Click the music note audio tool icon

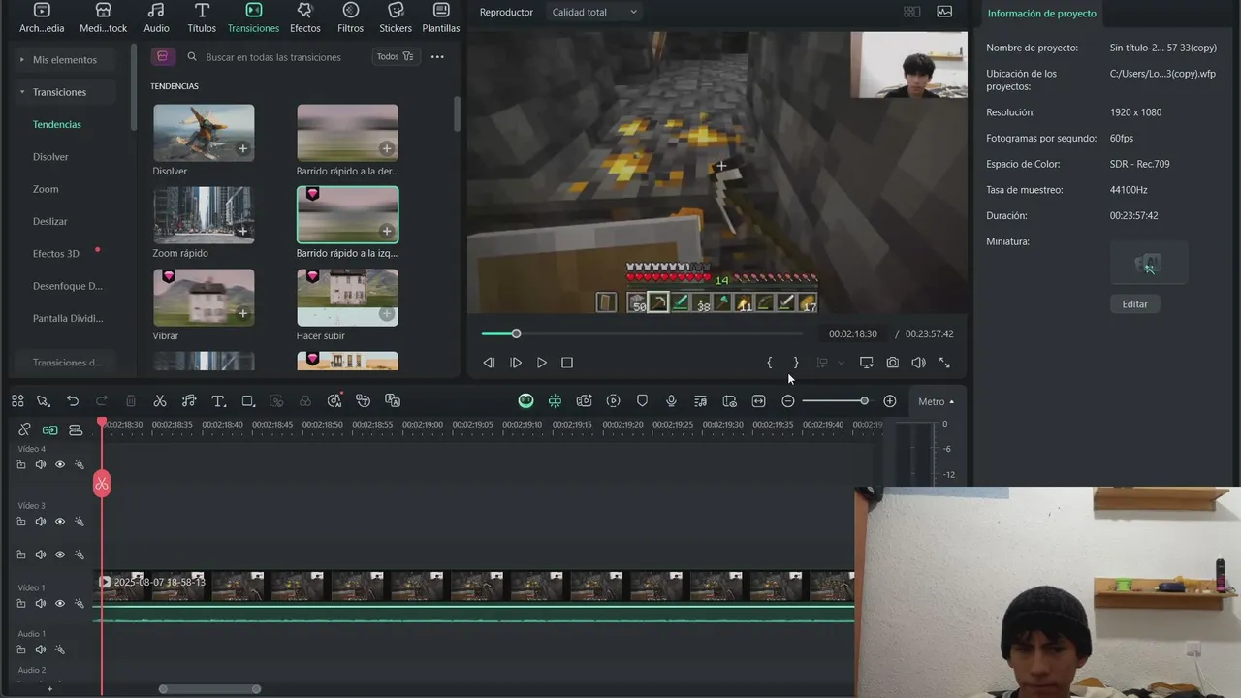(x=189, y=400)
